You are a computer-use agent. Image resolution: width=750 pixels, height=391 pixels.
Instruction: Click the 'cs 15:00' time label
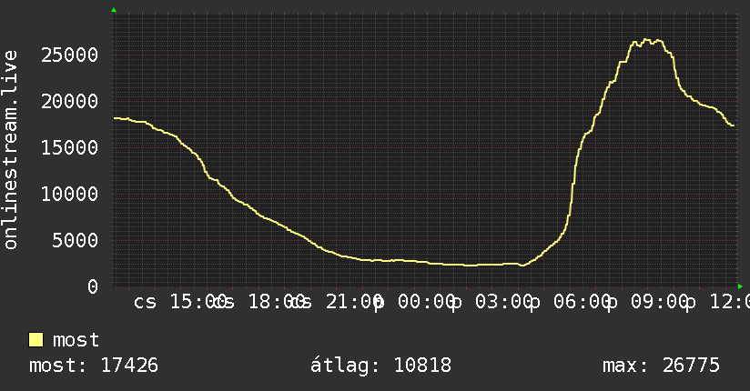[x=181, y=302]
